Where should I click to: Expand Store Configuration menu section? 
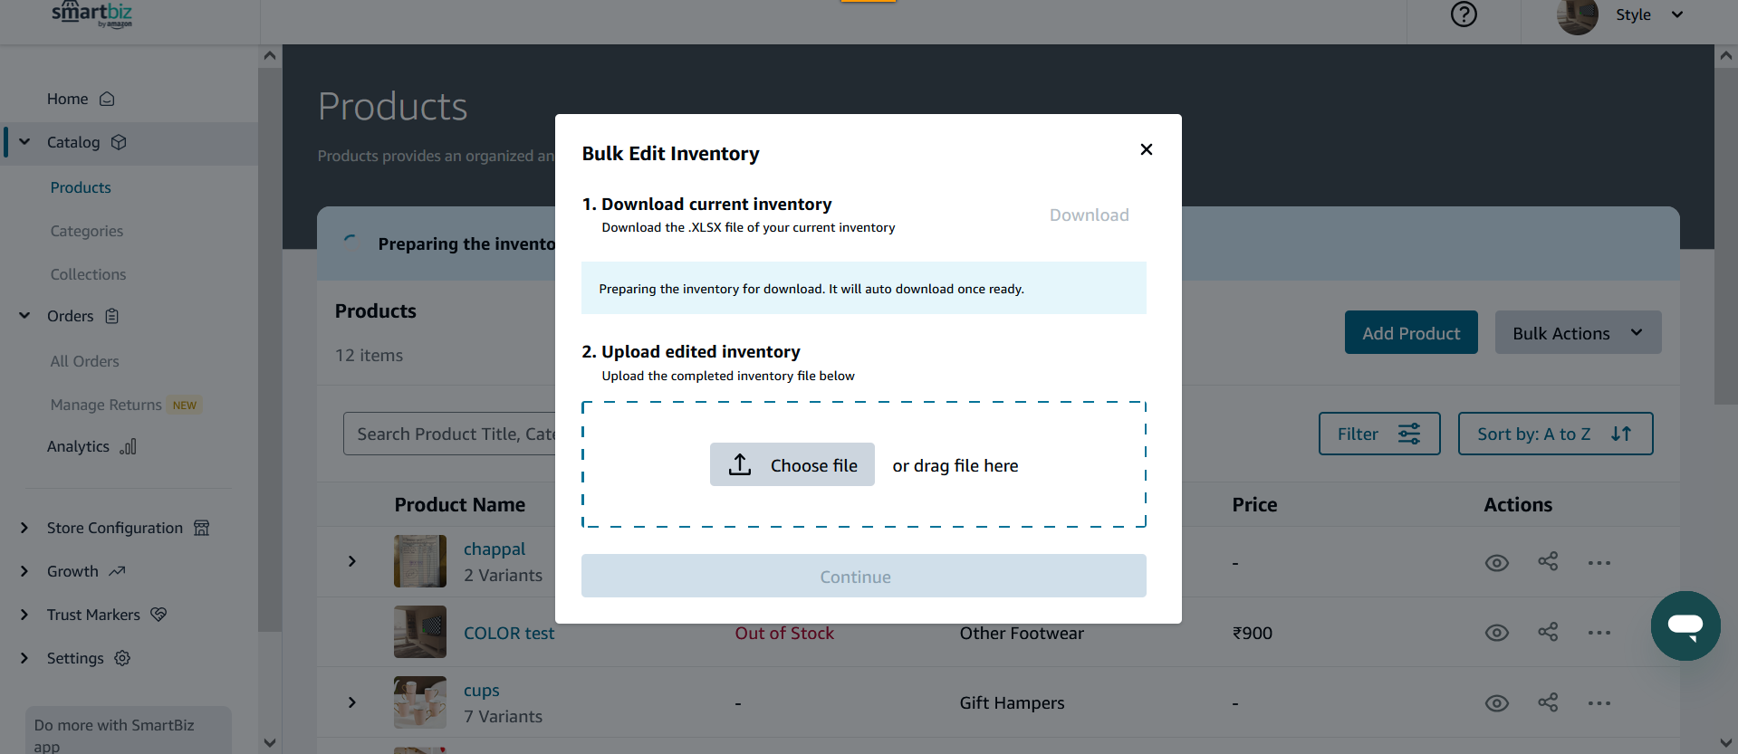pos(24,528)
